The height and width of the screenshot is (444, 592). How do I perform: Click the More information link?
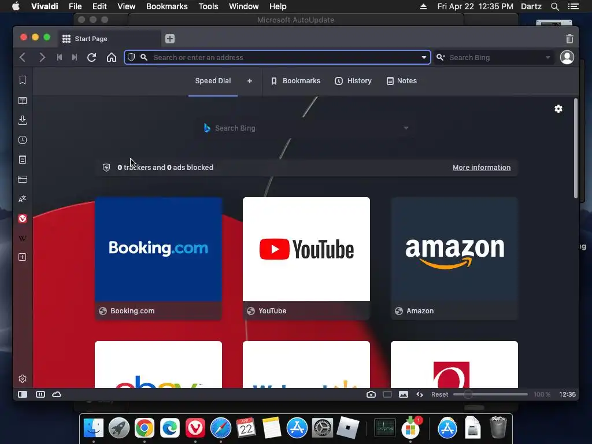tap(482, 167)
